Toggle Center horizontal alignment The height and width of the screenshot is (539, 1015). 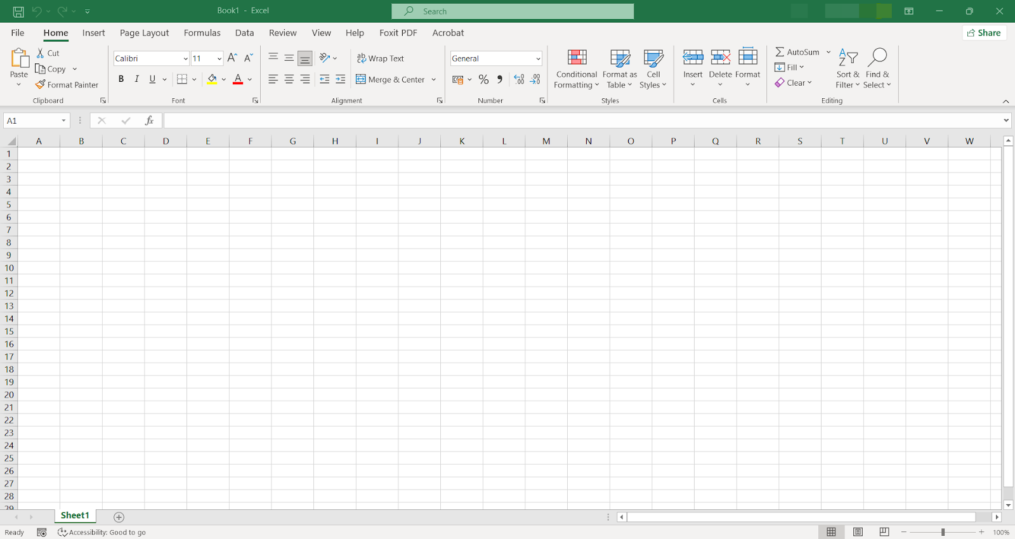pos(289,79)
